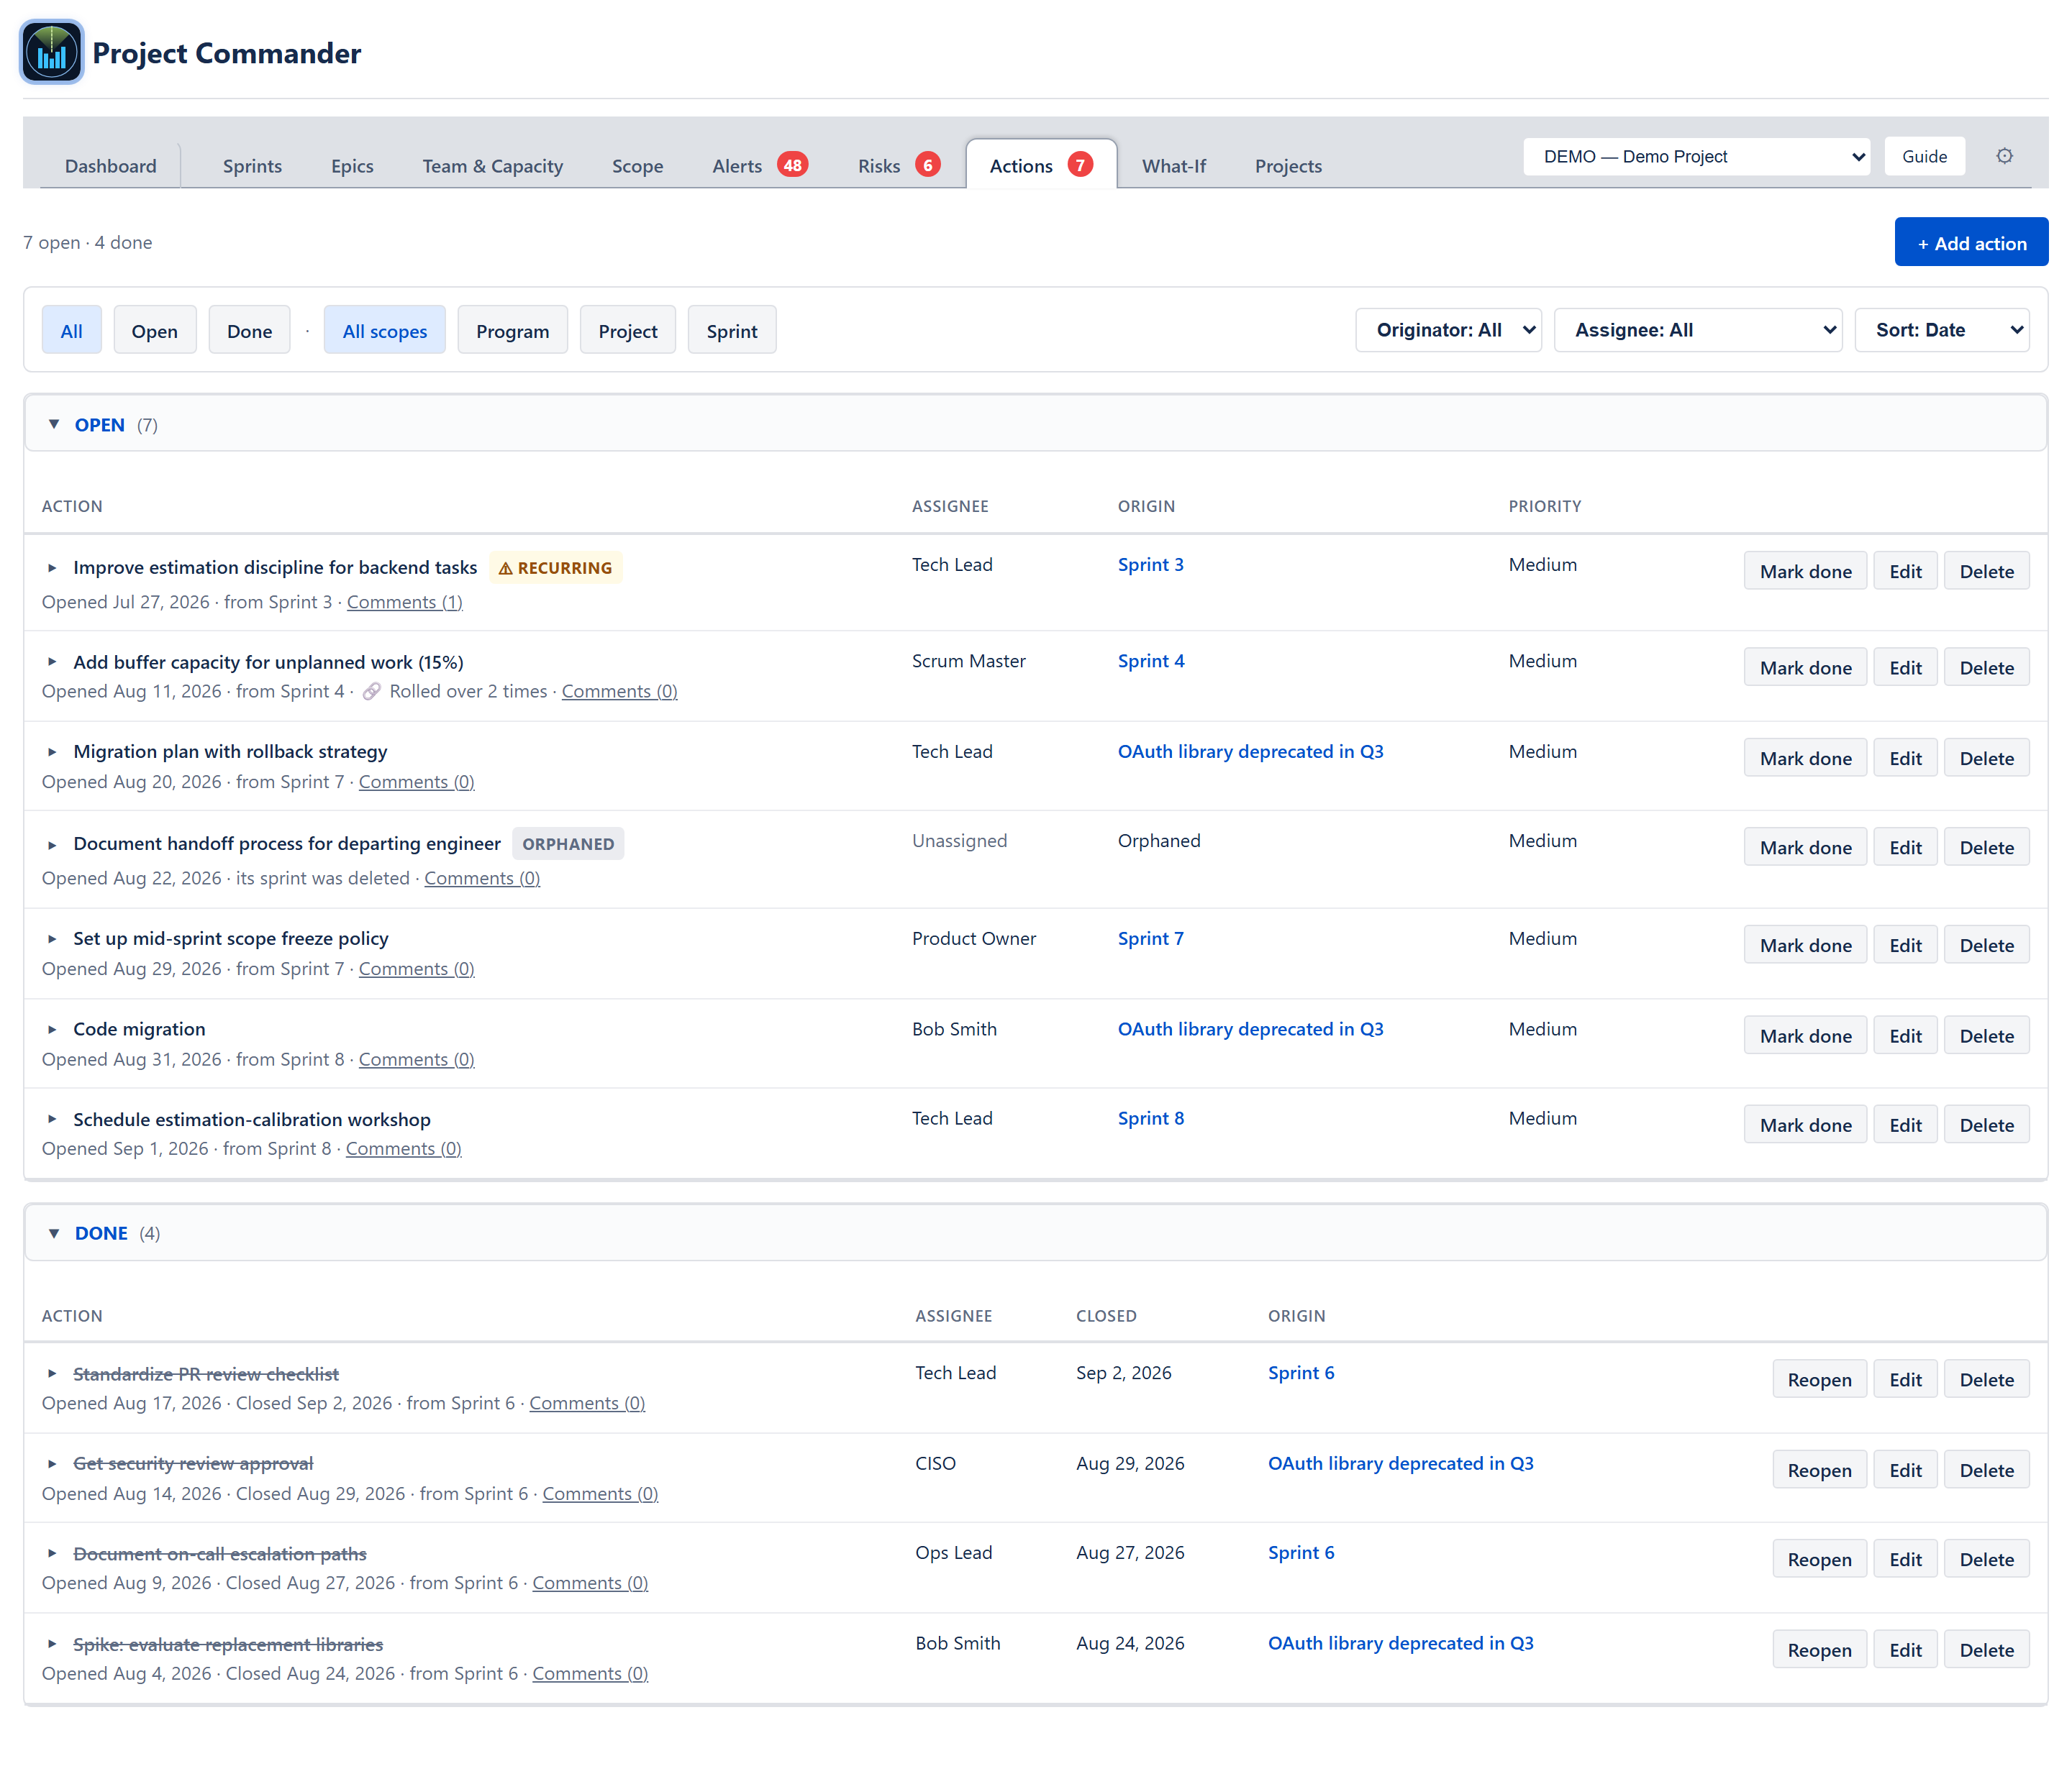Screen dimensions: 2072x1779
Task: Open the Sort: Date dropdown
Action: tap(1942, 330)
